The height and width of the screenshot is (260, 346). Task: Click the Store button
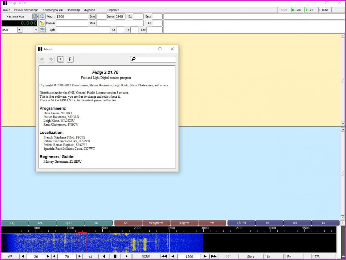pyautogui.click(x=251, y=256)
